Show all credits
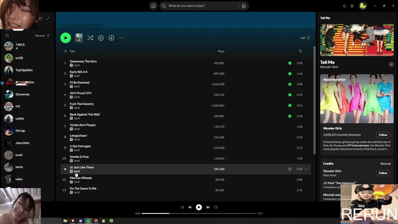The height and width of the screenshot is (224, 398). (x=385, y=164)
